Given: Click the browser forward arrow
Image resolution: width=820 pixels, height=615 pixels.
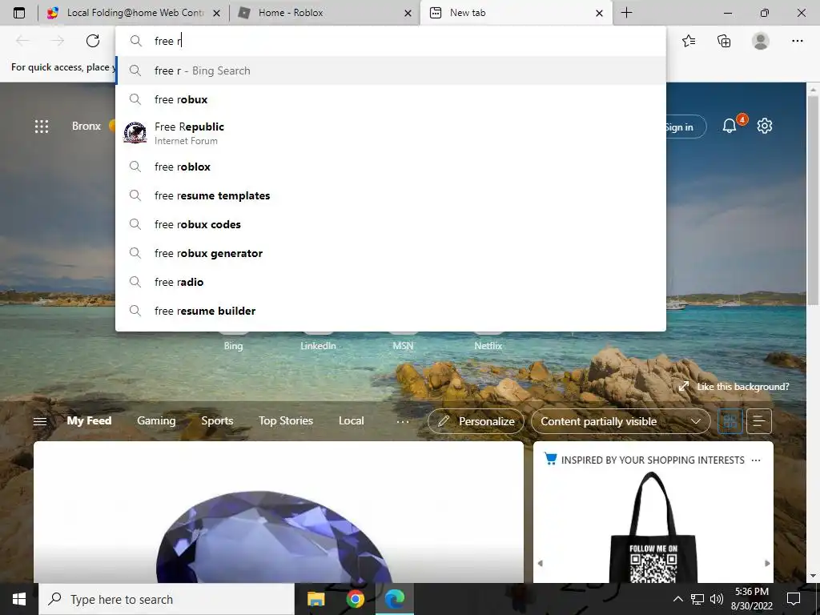Looking at the screenshot, I should pyautogui.click(x=58, y=41).
